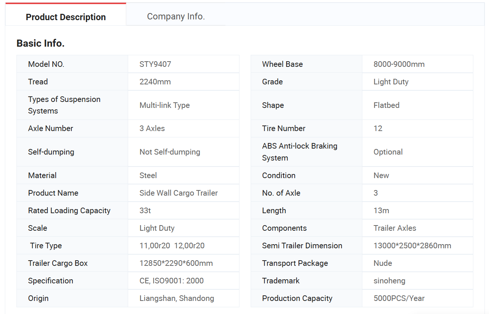Screen dimensions: 489x314
Task: Select model value 'STY9407'
Action: (x=155, y=64)
